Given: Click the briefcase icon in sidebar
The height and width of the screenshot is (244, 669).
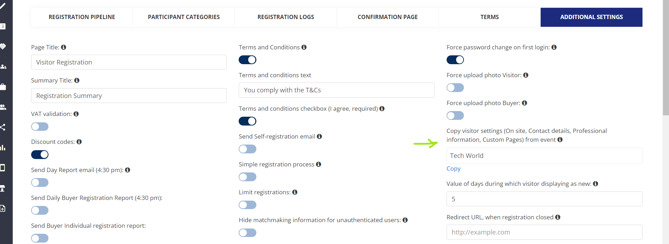Looking at the screenshot, I should 3,87.
